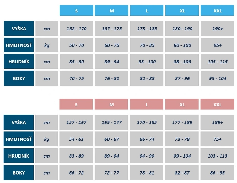Click BOKY label in the upper table
This screenshot has width=237, height=183.
(x=19, y=78)
